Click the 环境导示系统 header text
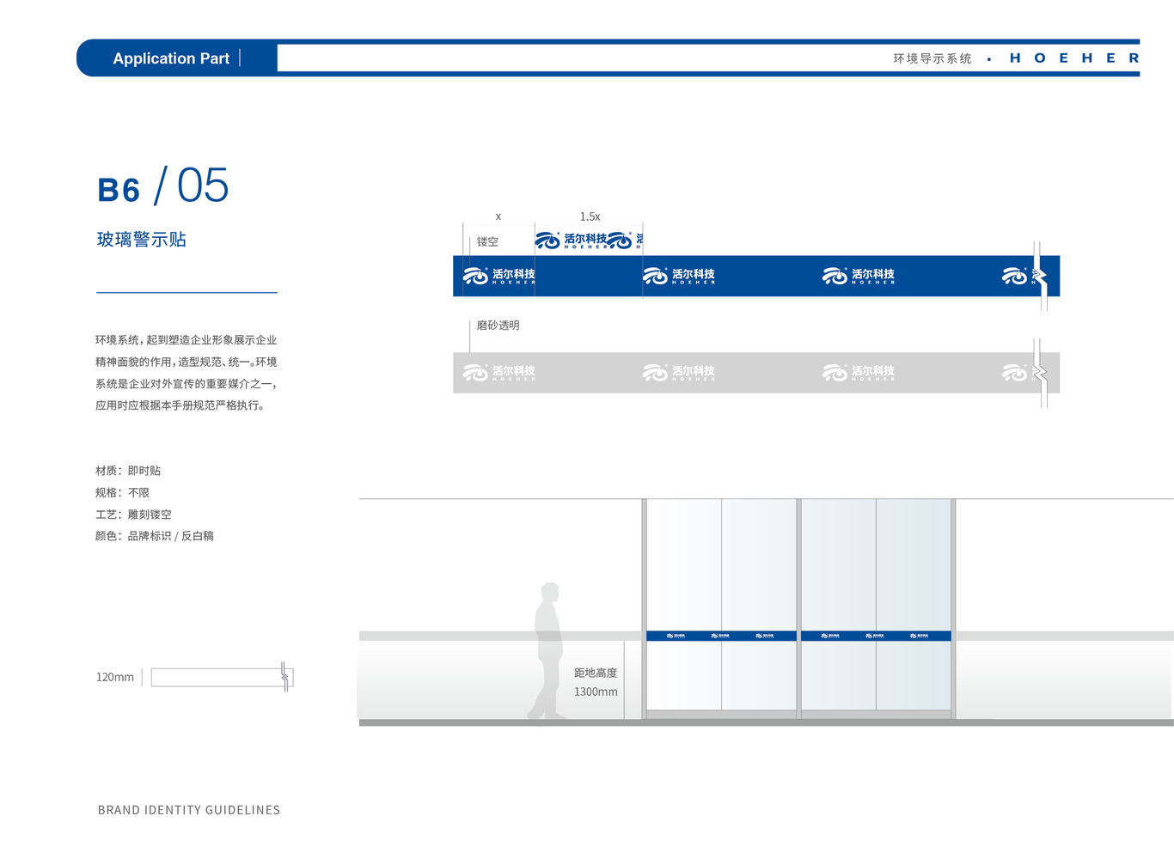Image resolution: width=1174 pixels, height=865 pixels. click(932, 58)
